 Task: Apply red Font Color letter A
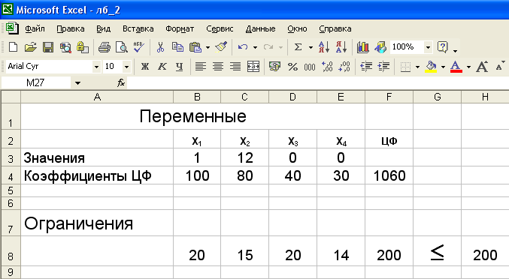tap(456, 67)
